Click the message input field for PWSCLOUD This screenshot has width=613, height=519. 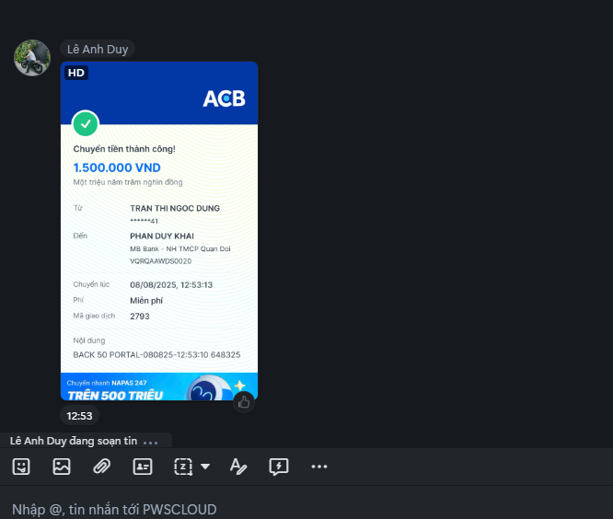pyautogui.click(x=306, y=509)
